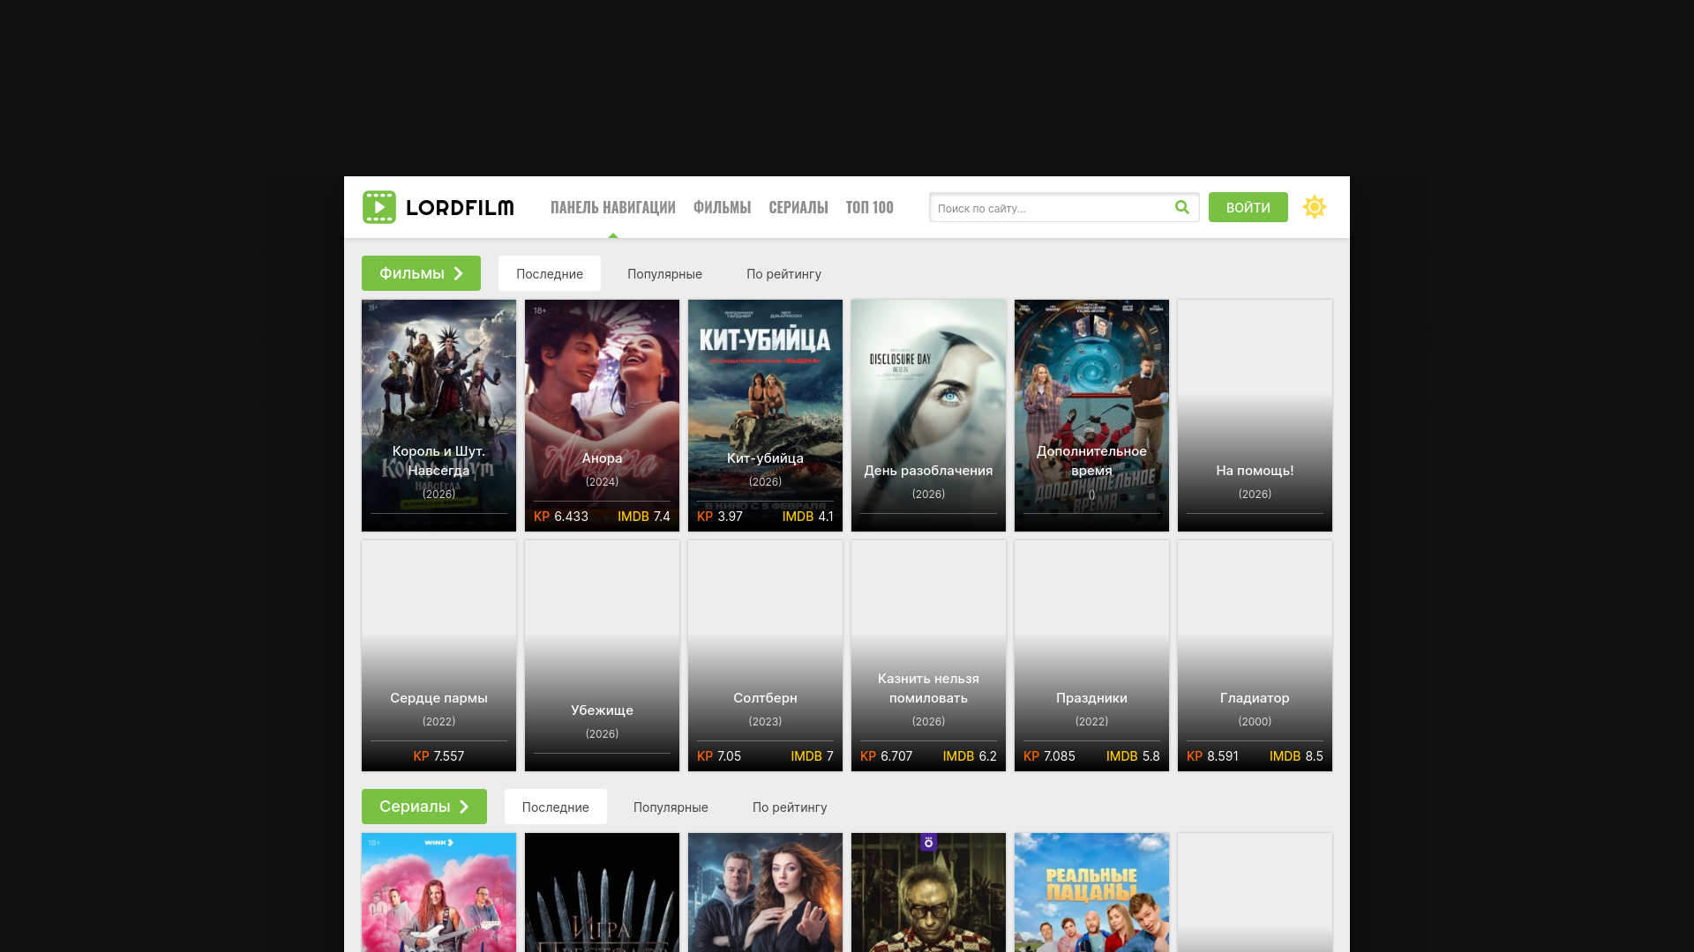Open the pink WINK series poster
The width and height of the screenshot is (1694, 952).
click(x=438, y=892)
